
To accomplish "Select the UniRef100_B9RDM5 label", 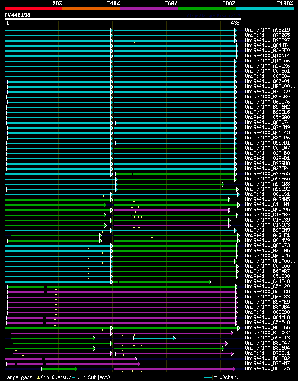I will [x=267, y=230].
